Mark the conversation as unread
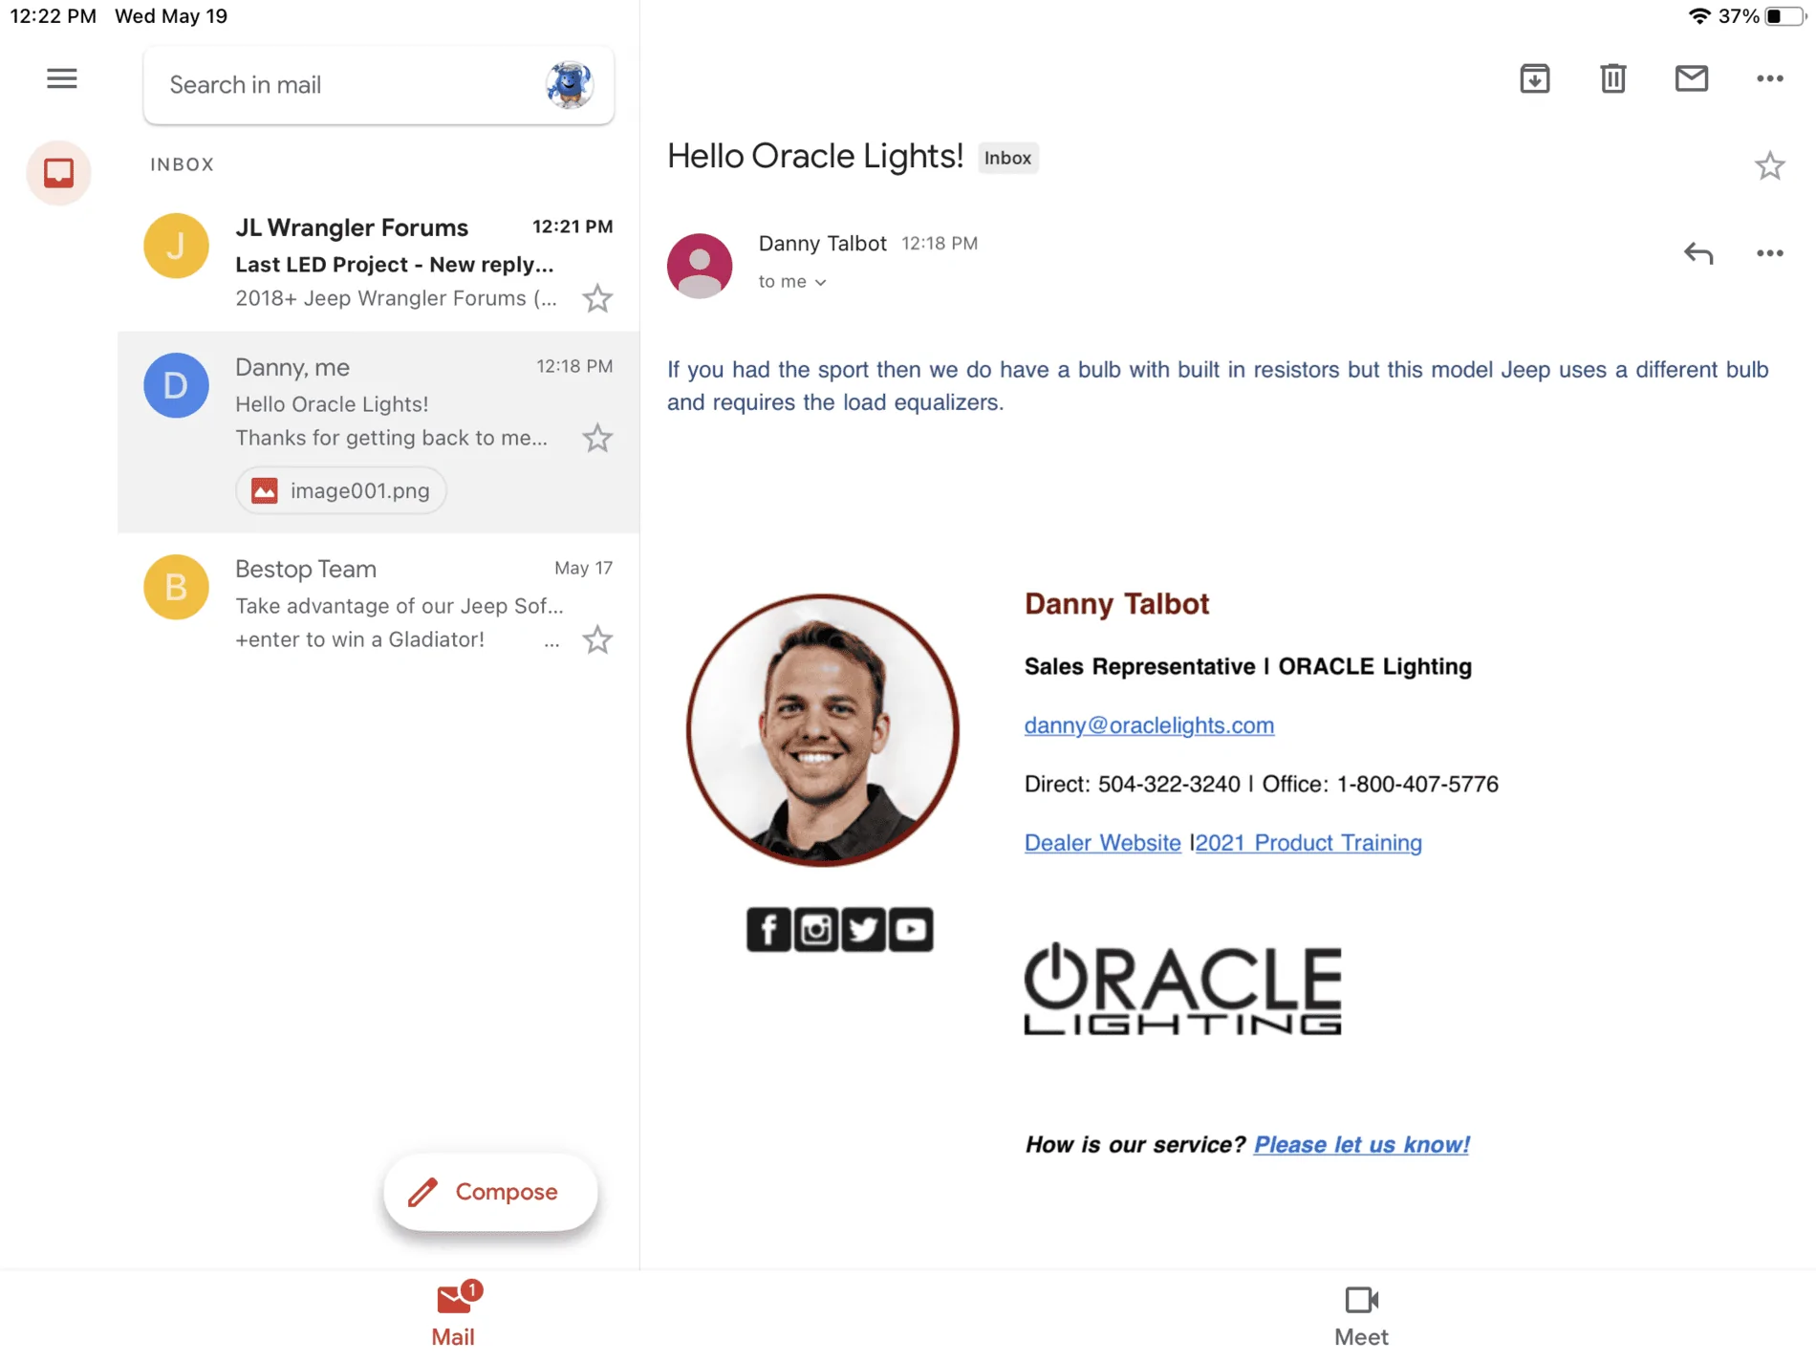 pos(1692,78)
